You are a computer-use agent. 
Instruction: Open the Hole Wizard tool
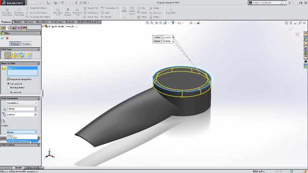point(68,12)
